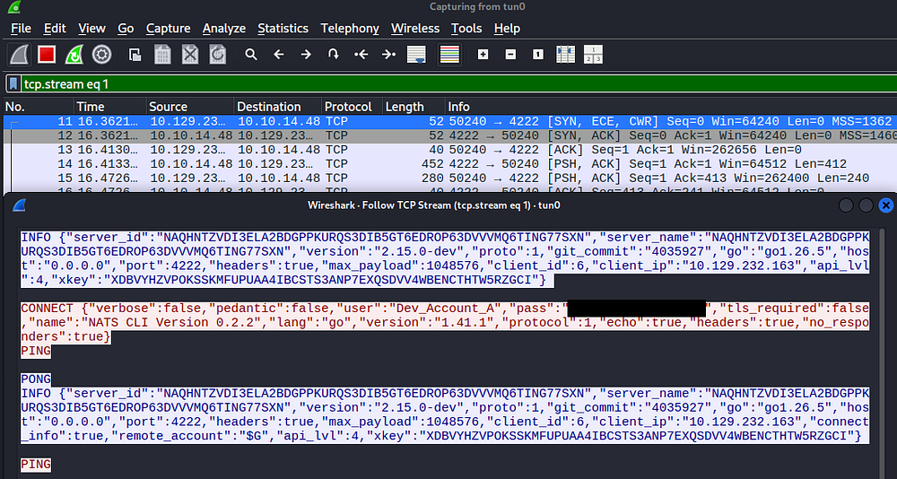Click the layout icon numbered 1 2 3

[x=593, y=55]
